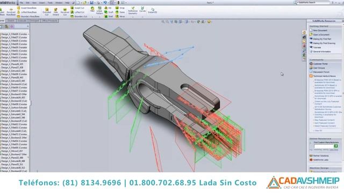Open the Curves tool
Image resolution: width=344 pixels, height=193 pixels.
pos(142,9)
